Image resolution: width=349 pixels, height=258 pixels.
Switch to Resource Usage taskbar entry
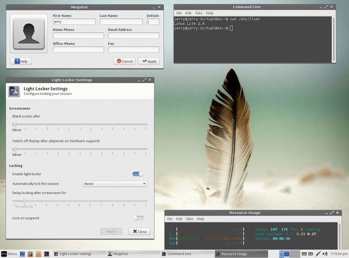point(241,254)
